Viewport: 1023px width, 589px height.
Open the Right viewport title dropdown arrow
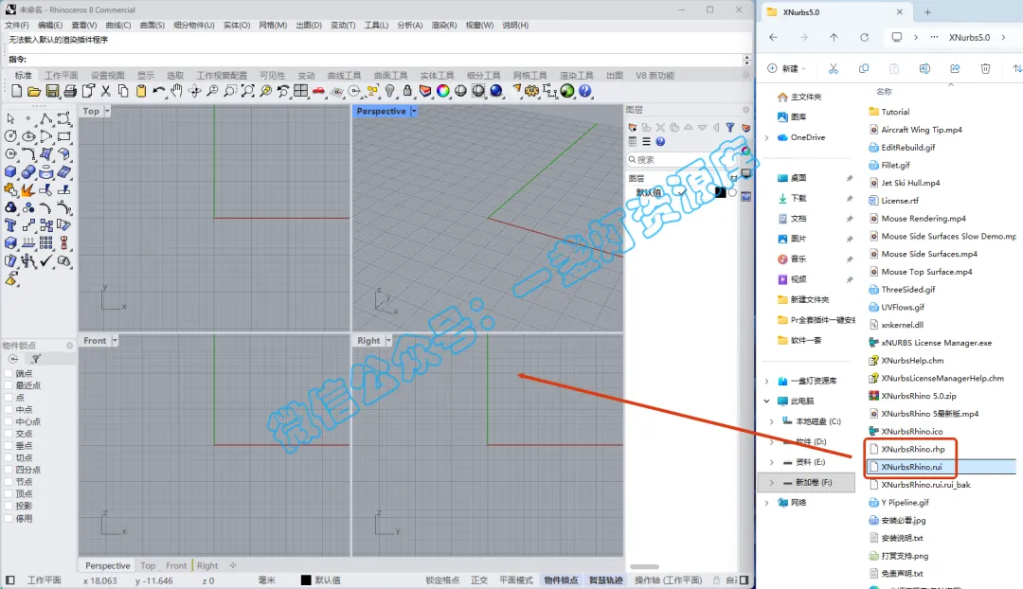pyautogui.click(x=388, y=341)
